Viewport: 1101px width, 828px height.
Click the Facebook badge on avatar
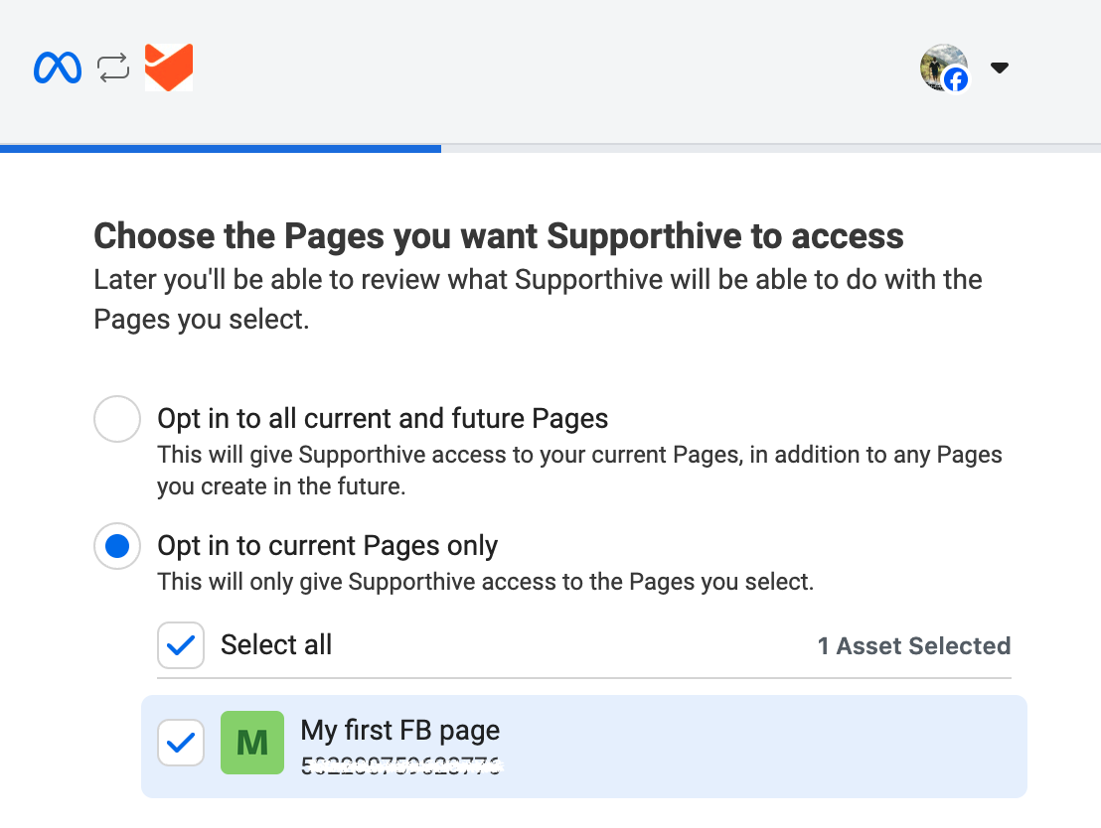(956, 80)
